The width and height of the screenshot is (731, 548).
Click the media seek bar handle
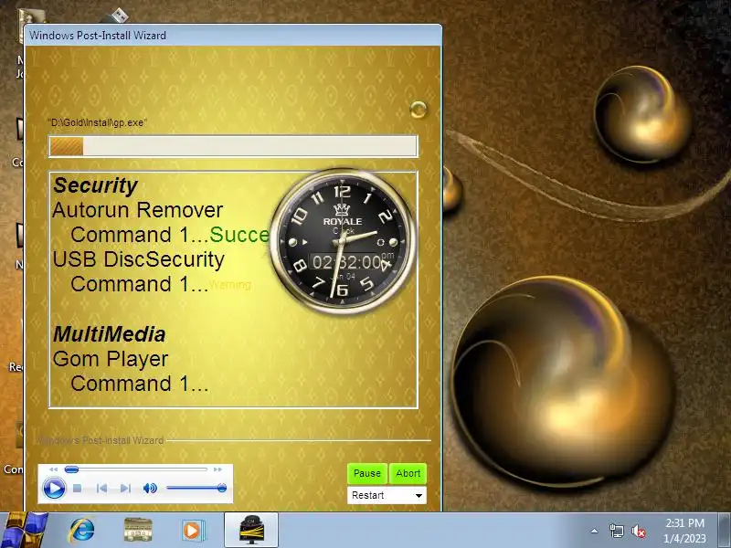(71, 469)
